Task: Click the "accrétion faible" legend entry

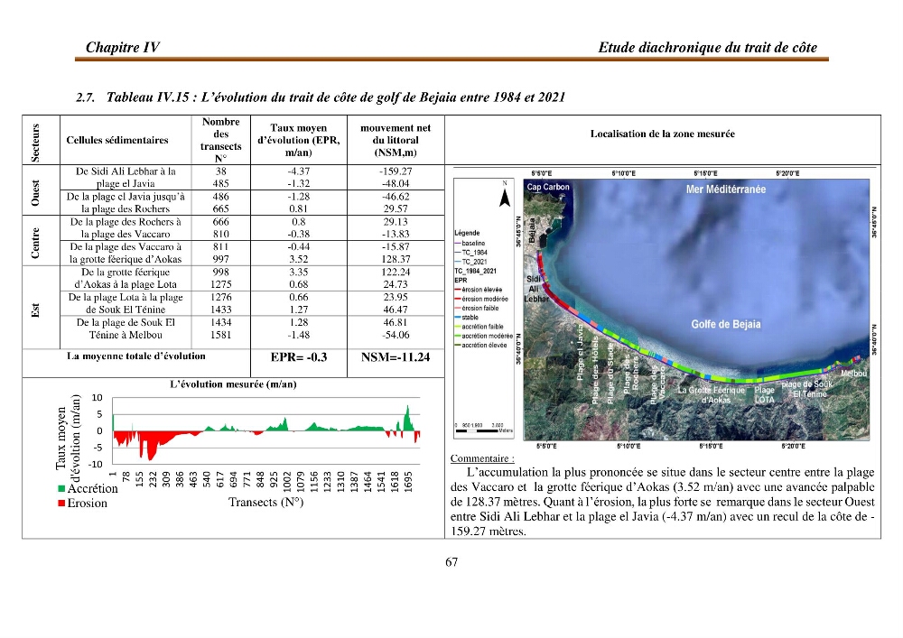Action: click(479, 326)
